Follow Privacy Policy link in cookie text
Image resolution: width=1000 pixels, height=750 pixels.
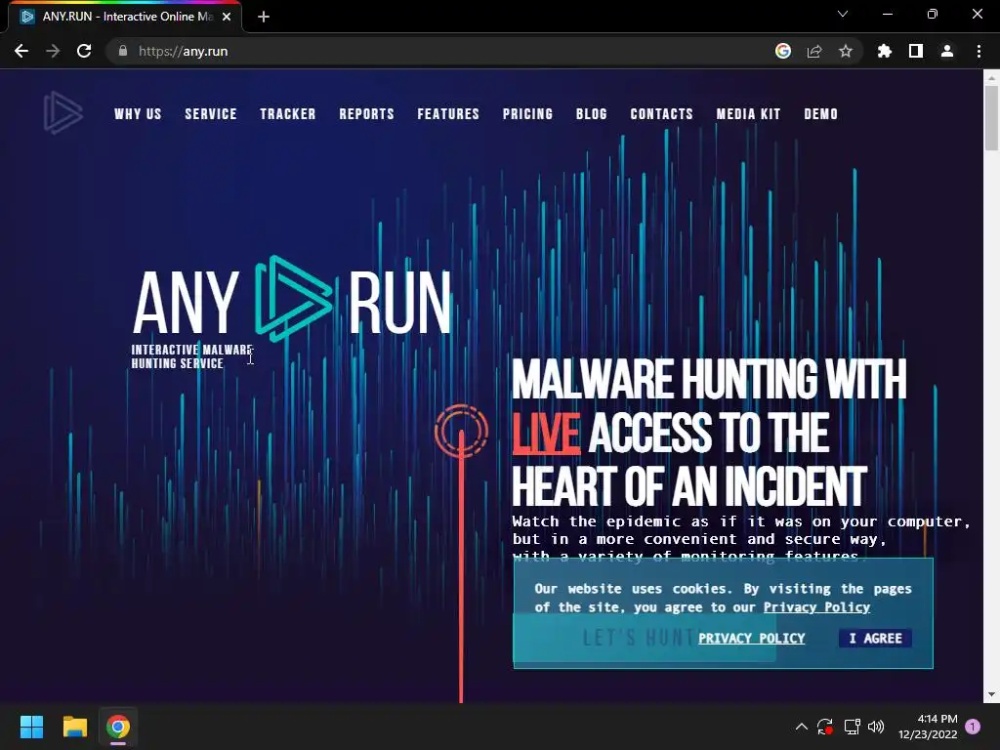point(816,607)
